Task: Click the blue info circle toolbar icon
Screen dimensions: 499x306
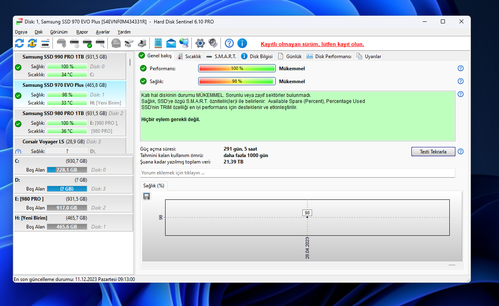Action: click(242, 43)
